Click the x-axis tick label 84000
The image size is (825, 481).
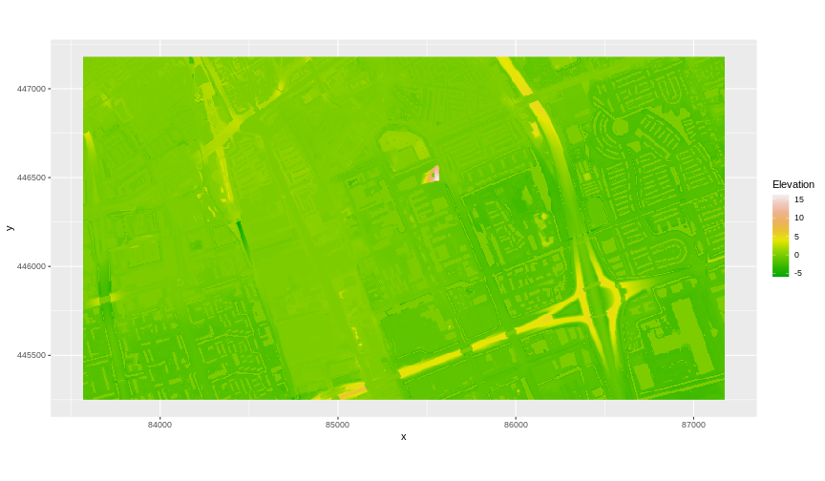tap(159, 425)
